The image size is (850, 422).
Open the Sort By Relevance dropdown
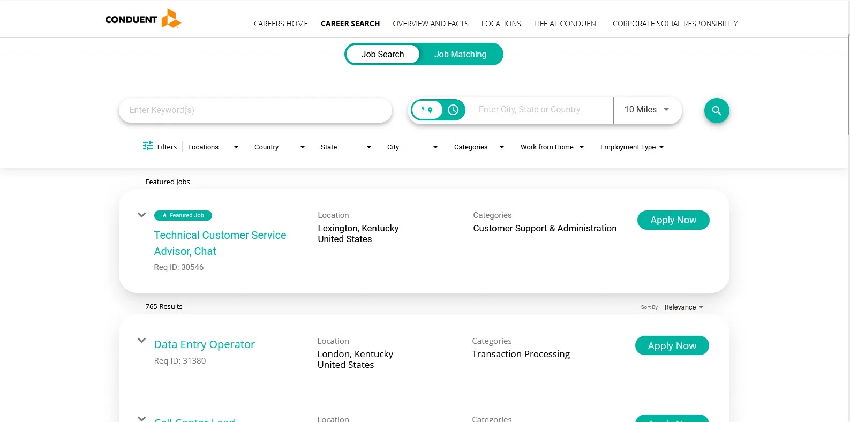[684, 307]
